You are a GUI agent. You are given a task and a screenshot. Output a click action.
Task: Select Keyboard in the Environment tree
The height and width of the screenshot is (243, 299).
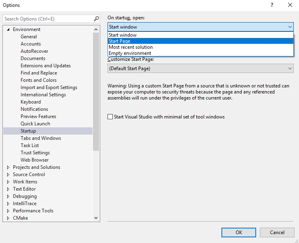point(31,102)
